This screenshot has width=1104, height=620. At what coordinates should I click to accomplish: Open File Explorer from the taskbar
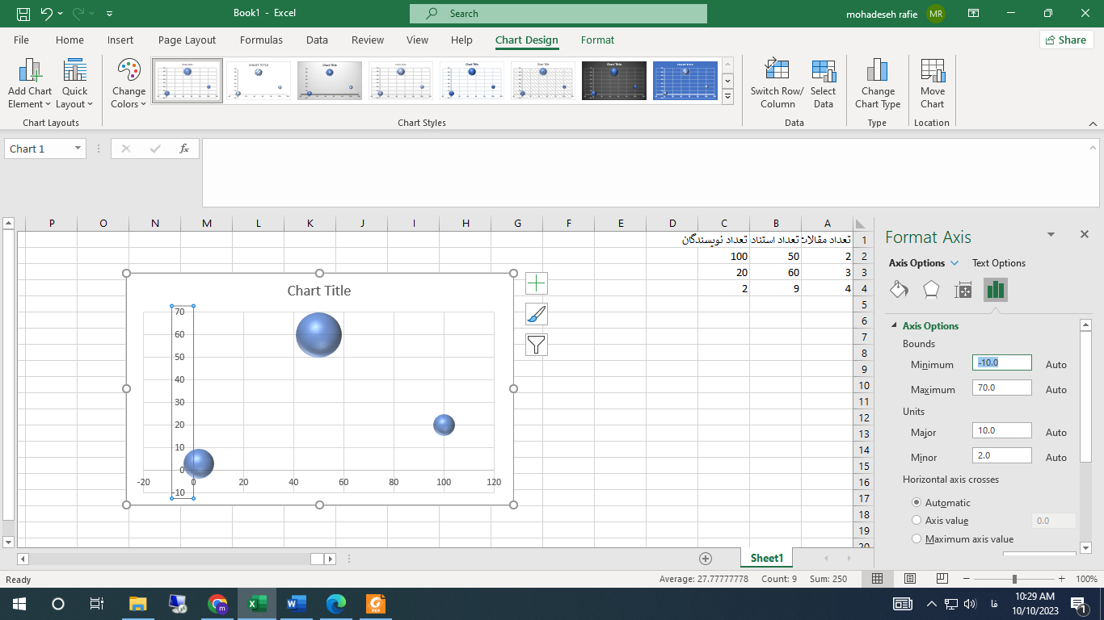138,603
